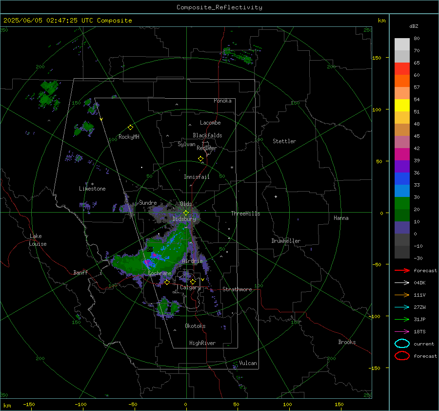Click the Ponoka label
439x411 pixels.
point(222,101)
